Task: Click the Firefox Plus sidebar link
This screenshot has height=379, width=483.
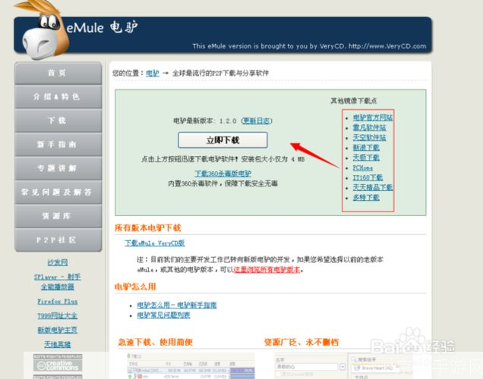Action: [x=58, y=302]
